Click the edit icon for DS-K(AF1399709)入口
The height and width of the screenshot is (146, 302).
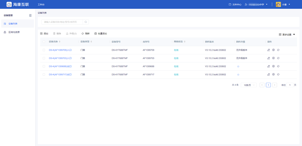pyautogui.click(x=268, y=50)
